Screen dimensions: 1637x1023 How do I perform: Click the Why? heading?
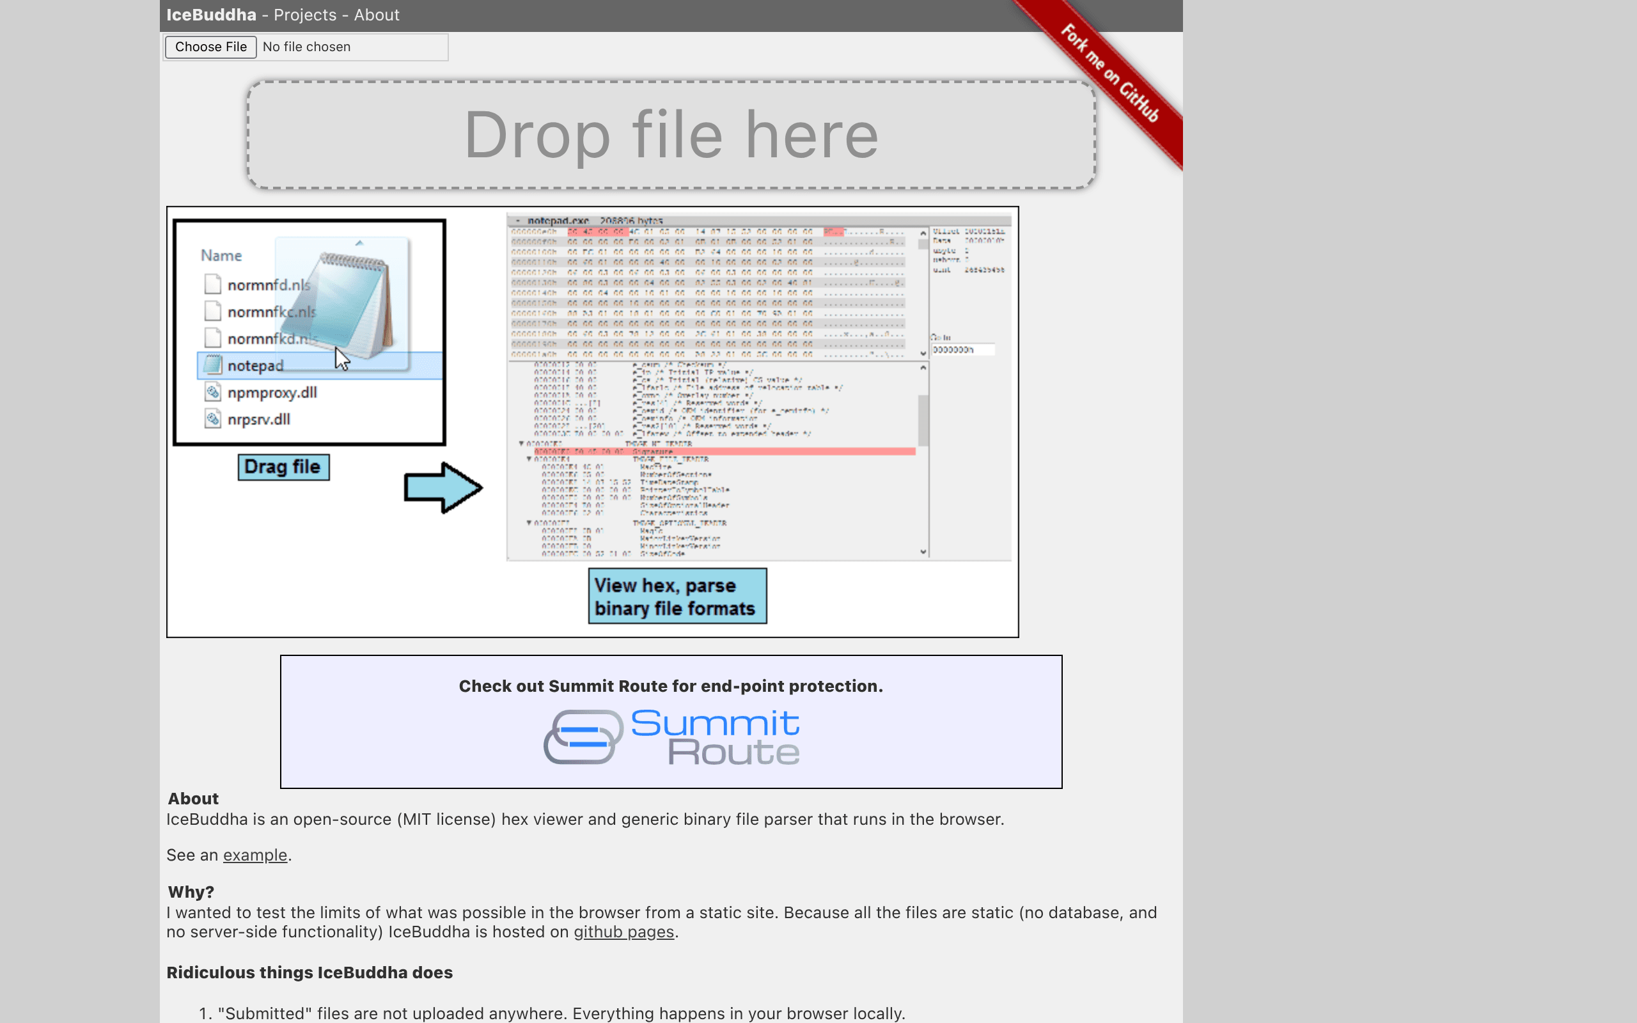[191, 892]
